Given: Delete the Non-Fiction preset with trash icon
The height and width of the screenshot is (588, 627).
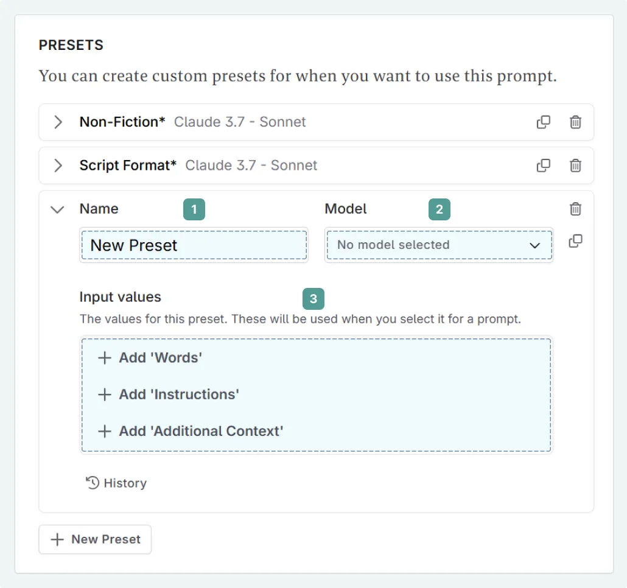Looking at the screenshot, I should [x=575, y=122].
